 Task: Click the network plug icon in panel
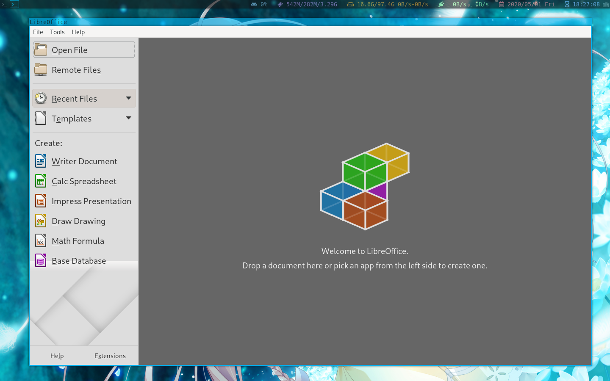(x=441, y=4)
